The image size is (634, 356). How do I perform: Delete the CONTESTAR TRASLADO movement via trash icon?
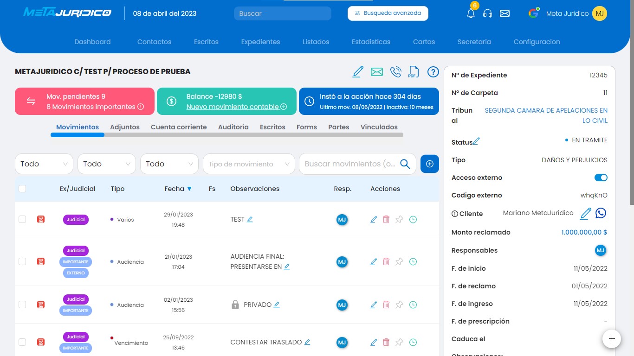tap(386, 342)
